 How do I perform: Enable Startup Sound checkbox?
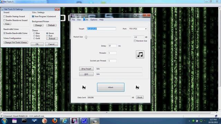(4, 17)
